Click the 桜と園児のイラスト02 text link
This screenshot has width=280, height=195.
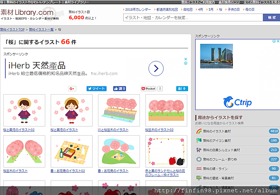[x=19, y=130]
